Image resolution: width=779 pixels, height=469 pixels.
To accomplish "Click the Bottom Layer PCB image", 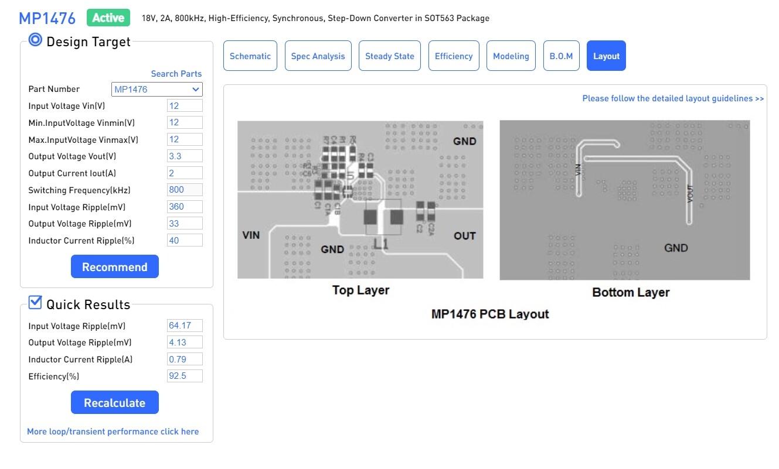I will [625, 200].
